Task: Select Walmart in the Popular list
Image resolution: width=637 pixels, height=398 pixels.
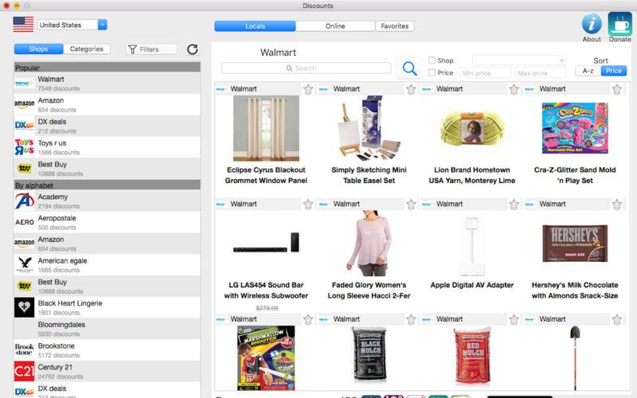Action: (x=107, y=84)
